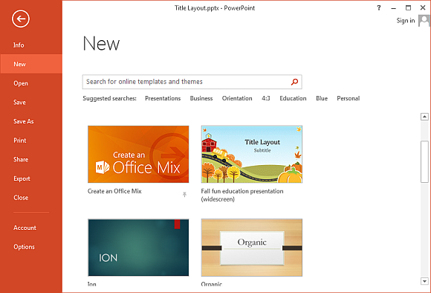This screenshot has width=431, height=293.
Task: Click the Fall fun education presentation caption
Action: coord(242,195)
